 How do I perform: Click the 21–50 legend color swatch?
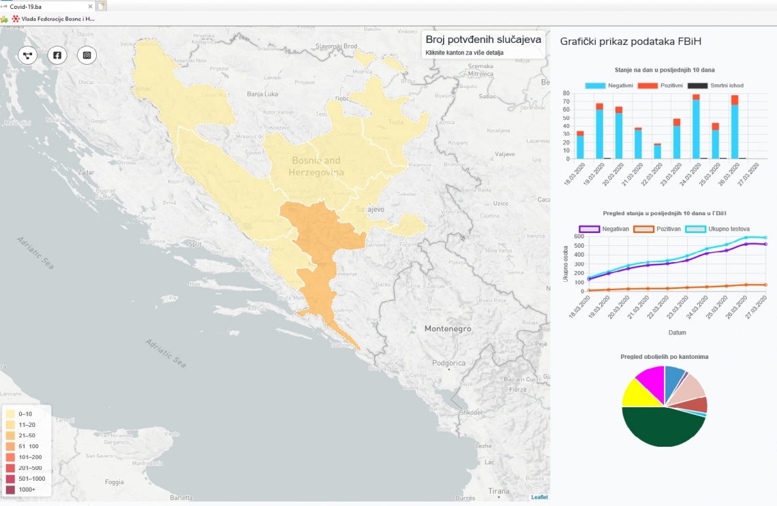tap(10, 436)
